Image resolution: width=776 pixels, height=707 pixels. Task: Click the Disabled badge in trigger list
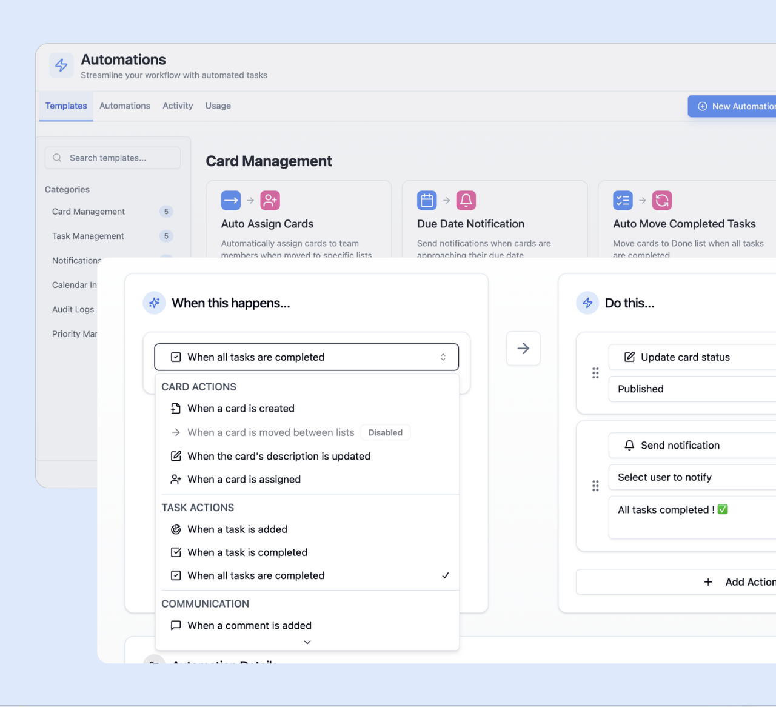point(386,432)
